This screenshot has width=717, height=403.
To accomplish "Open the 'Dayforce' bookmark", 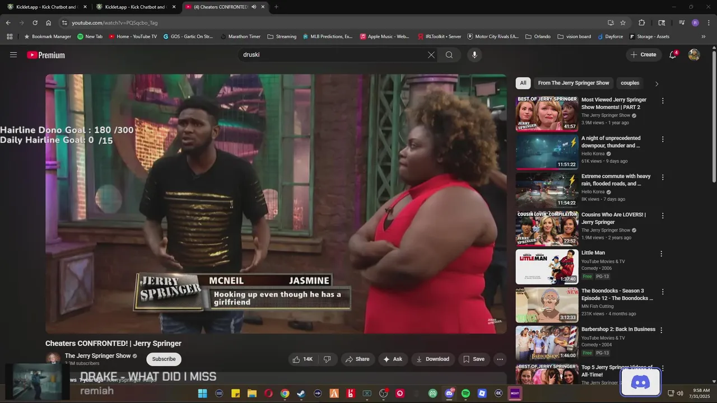I will [x=610, y=36].
